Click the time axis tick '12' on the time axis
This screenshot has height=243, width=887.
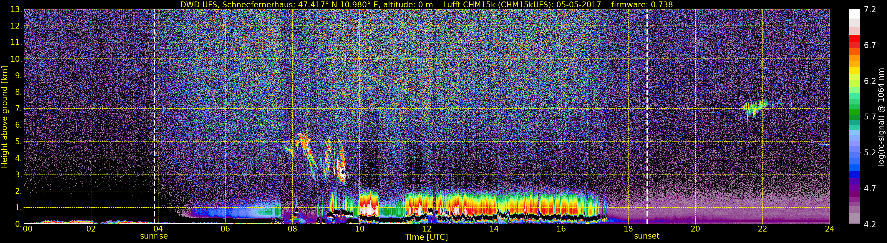(x=427, y=229)
